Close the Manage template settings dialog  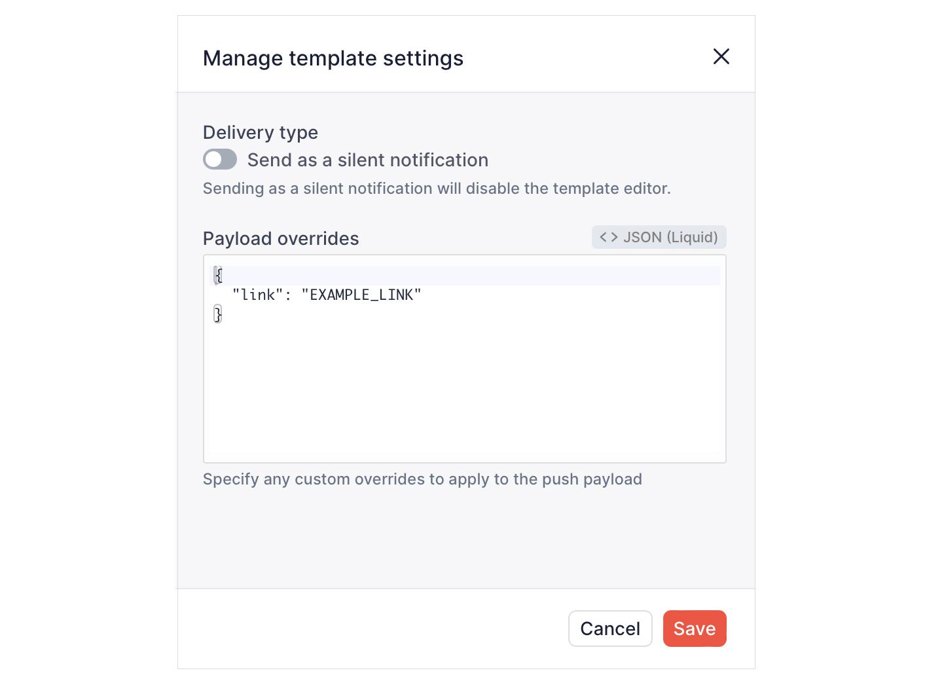pyautogui.click(x=721, y=57)
